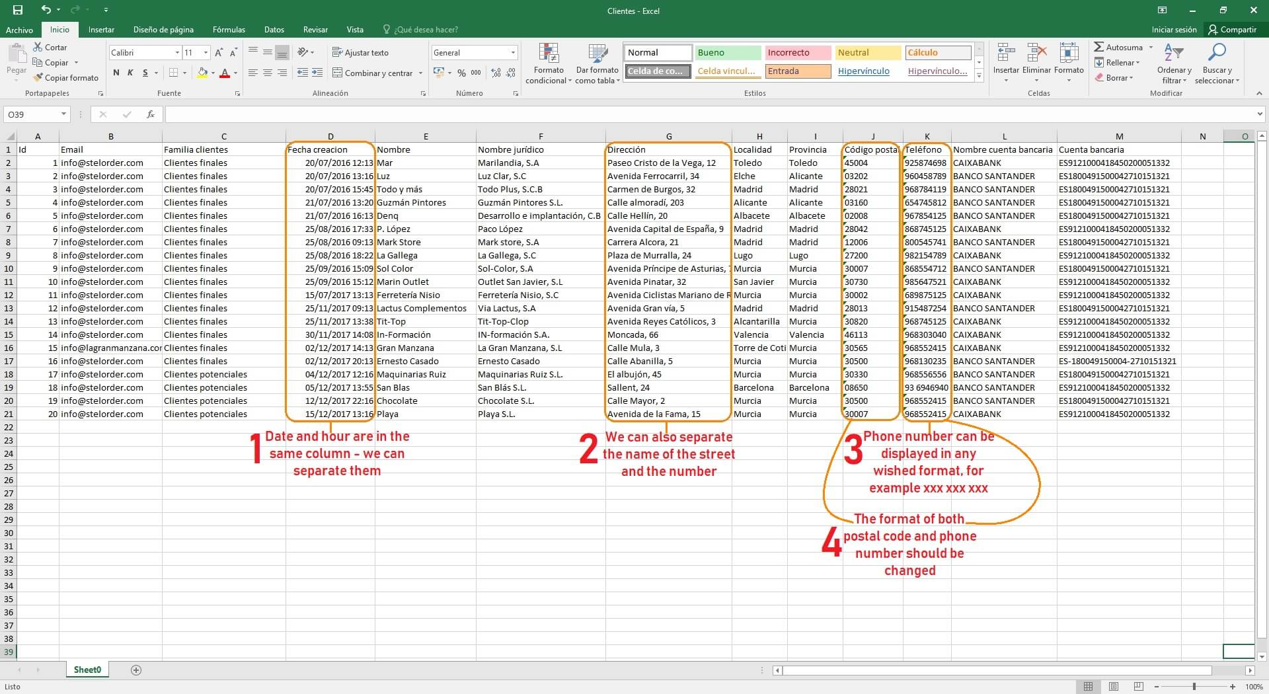Apply the Bueno cell style
The height and width of the screenshot is (694, 1269).
728,53
